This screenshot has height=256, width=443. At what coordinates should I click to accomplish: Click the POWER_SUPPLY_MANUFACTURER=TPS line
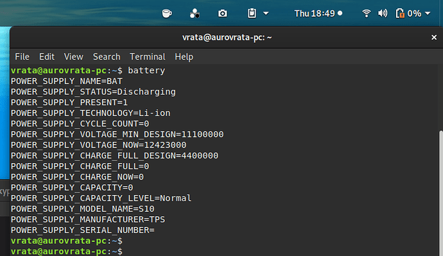[88, 219]
